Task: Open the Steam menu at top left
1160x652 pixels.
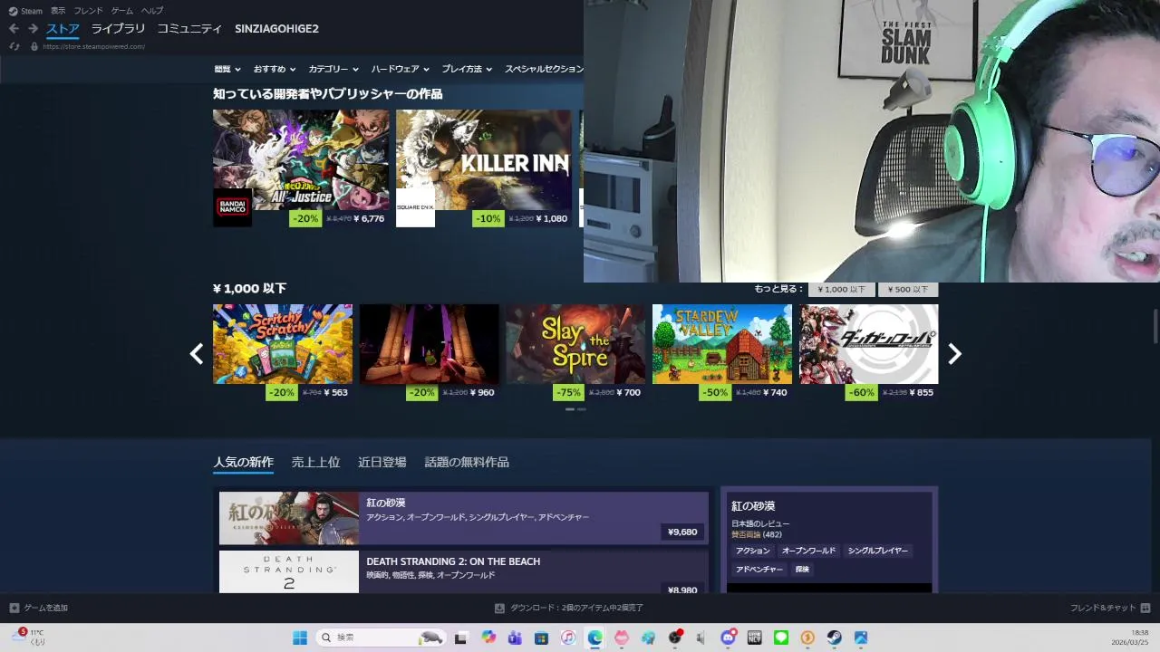Action: (25, 11)
